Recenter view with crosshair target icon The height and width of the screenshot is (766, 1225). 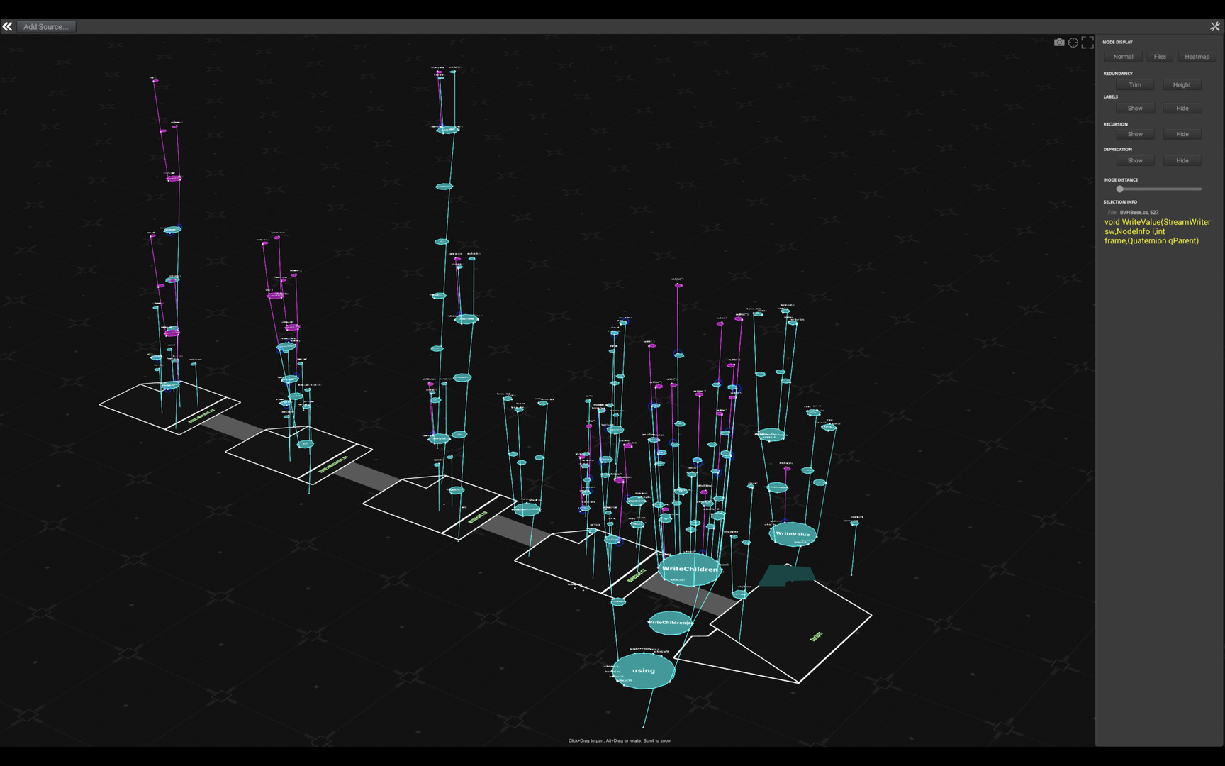(1073, 43)
